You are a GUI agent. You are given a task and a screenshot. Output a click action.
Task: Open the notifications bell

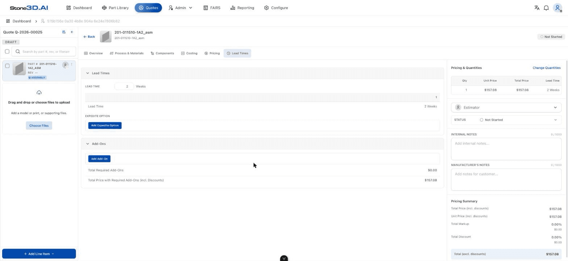546,8
